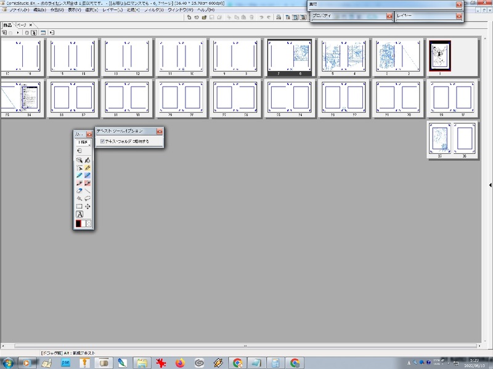Select the light-blue Pencil tool

79,175
